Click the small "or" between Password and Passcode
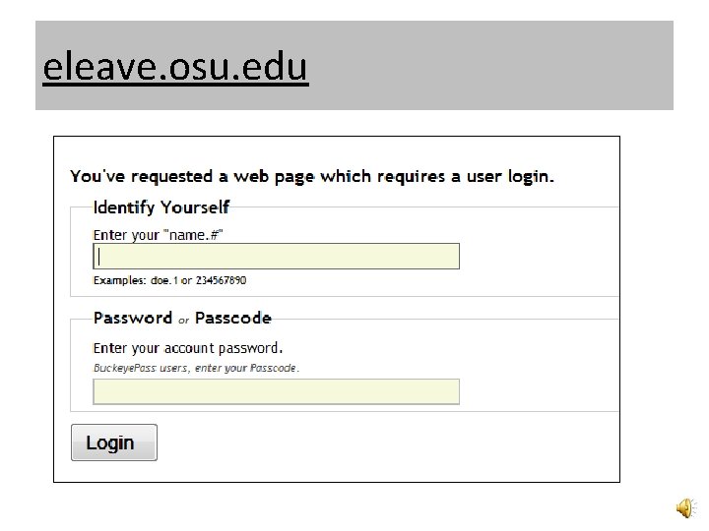 tap(183, 320)
